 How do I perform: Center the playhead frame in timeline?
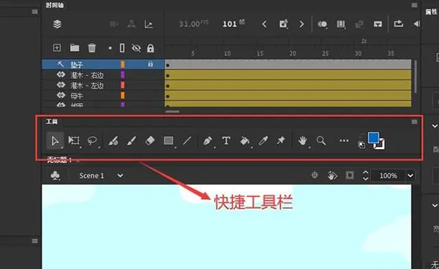(378, 24)
